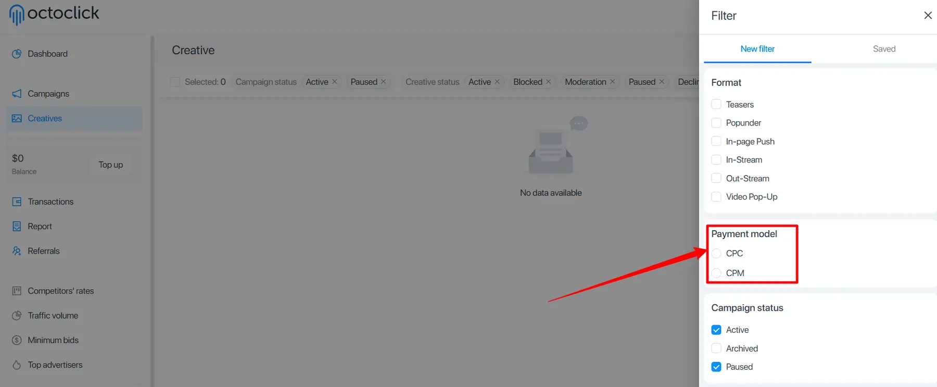Click the Traffic volume pie icon
The image size is (937, 387).
click(x=17, y=316)
